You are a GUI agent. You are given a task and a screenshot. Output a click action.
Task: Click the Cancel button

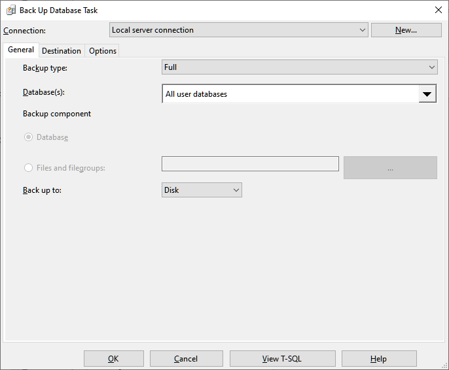pyautogui.click(x=187, y=359)
